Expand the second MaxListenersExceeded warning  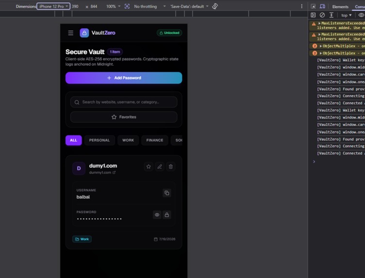coord(319,34)
